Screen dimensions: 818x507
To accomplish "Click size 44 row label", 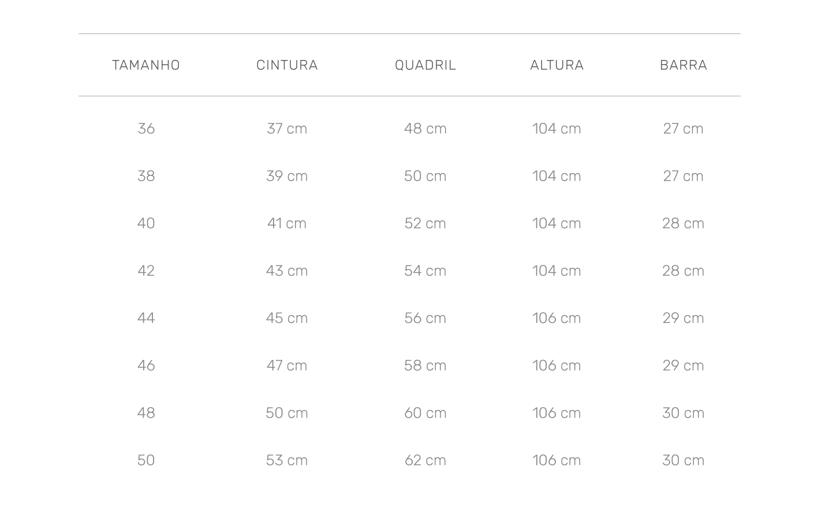I will [146, 318].
